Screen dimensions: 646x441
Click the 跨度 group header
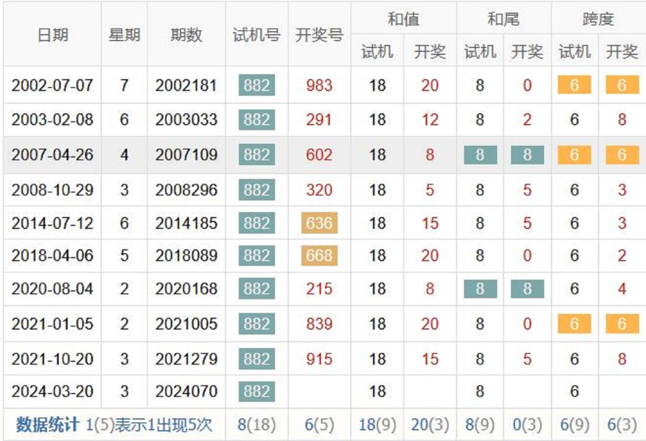(x=598, y=19)
